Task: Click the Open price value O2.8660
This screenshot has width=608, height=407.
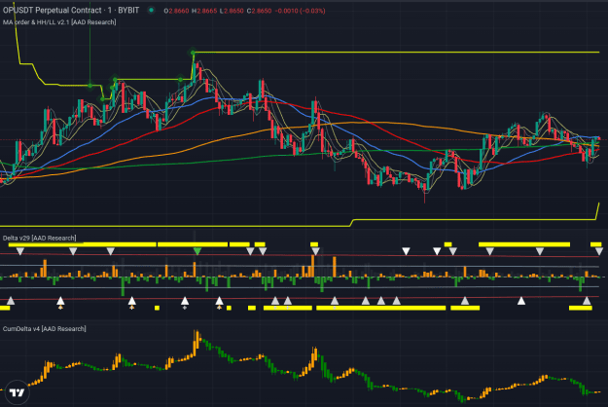Action: click(x=176, y=11)
